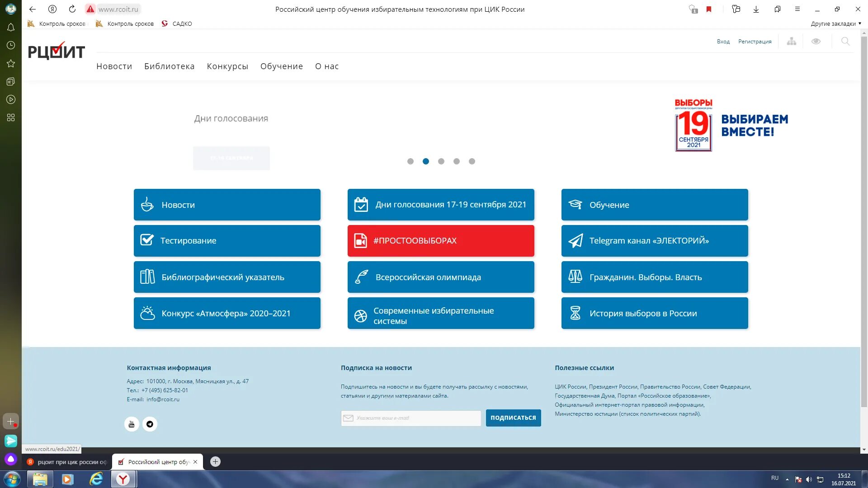Click the volume icon in the system tray
The height and width of the screenshot is (488, 868).
(x=809, y=479)
